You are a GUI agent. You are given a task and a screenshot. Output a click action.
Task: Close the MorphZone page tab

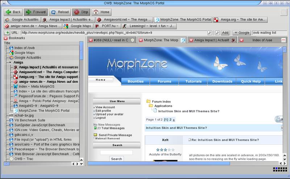click(141, 40)
